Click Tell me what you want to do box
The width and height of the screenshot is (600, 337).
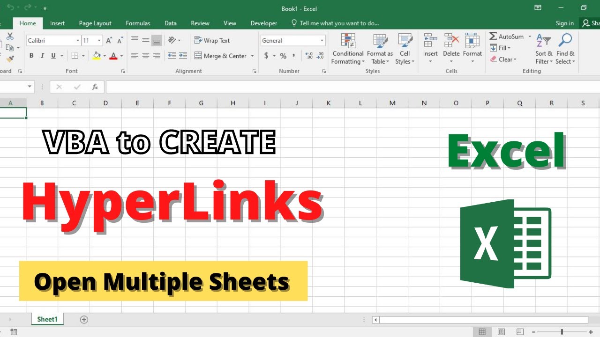pos(336,23)
